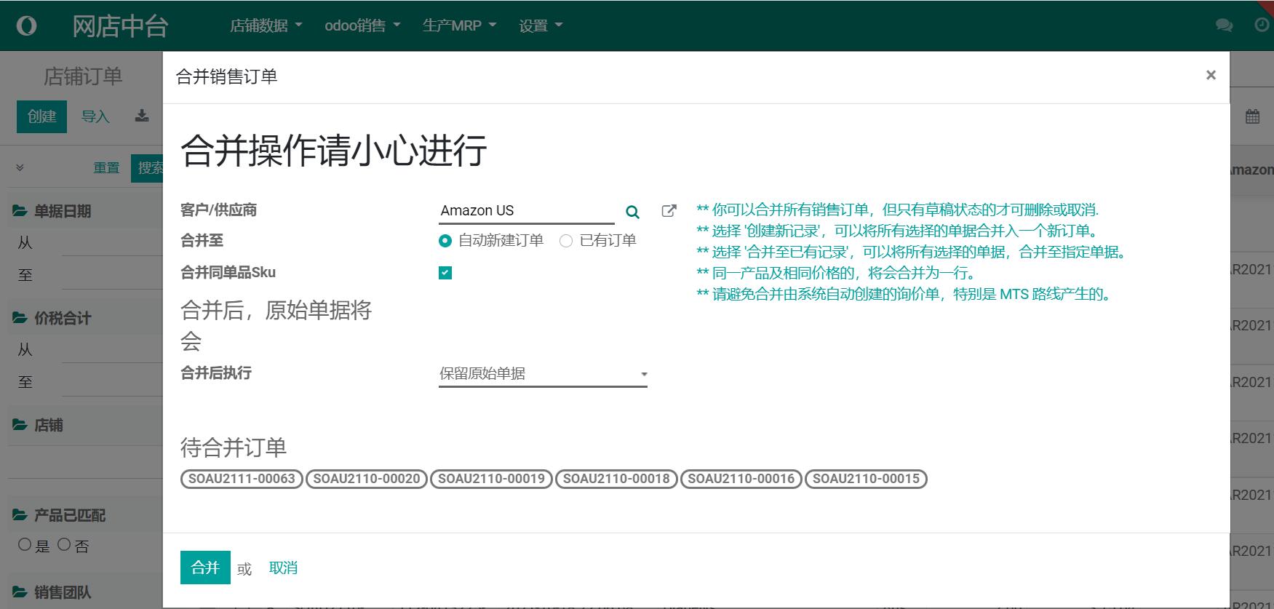Click order tag SOAU2110-00018
The height and width of the screenshot is (609, 1274).
point(616,479)
